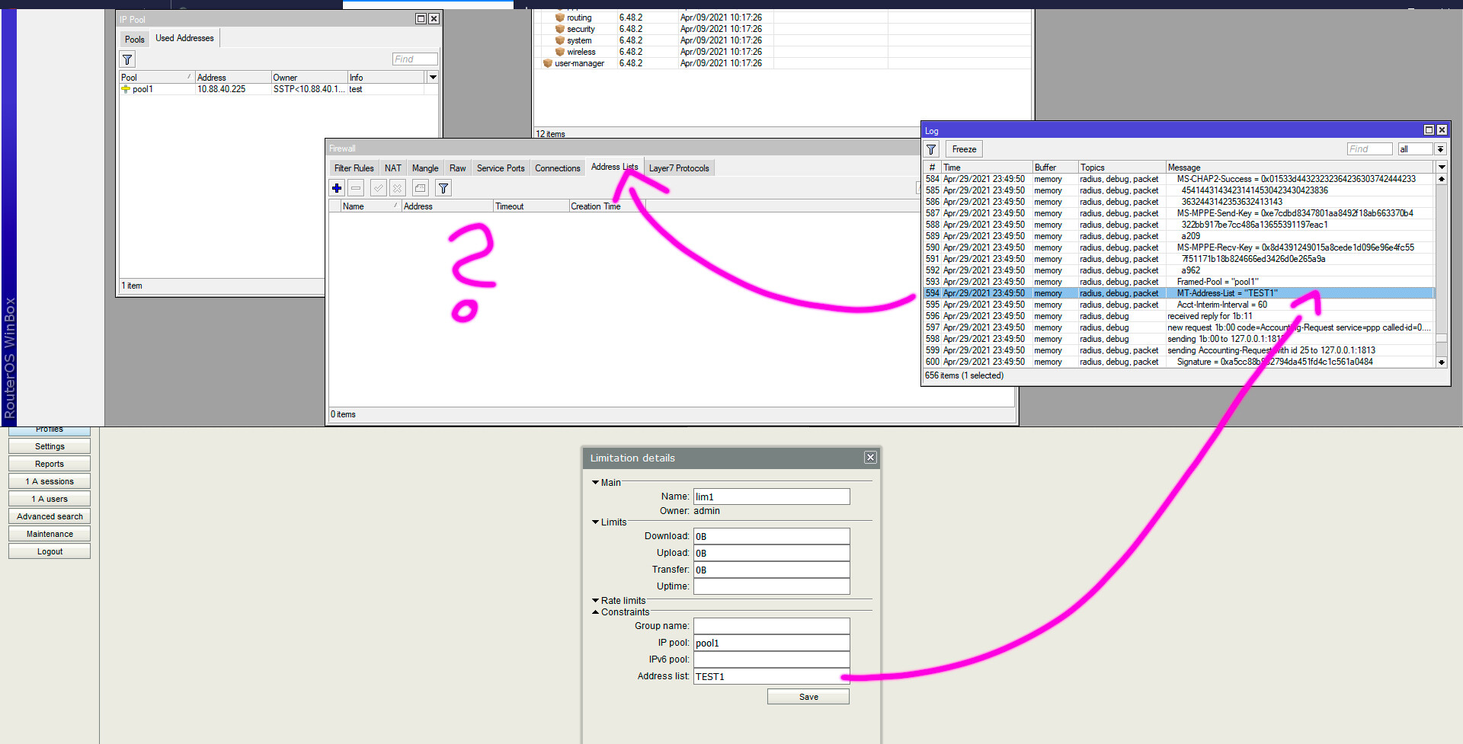Click the Log scrollbar down arrow
Viewport: 1463px width, 744px height.
1442,362
